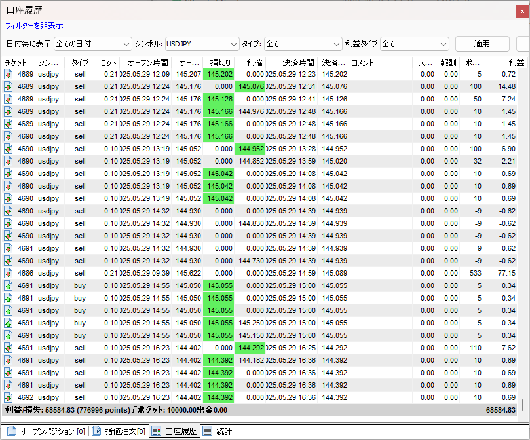Click the sell icon on the 6.90 profit row

click(x=8, y=149)
